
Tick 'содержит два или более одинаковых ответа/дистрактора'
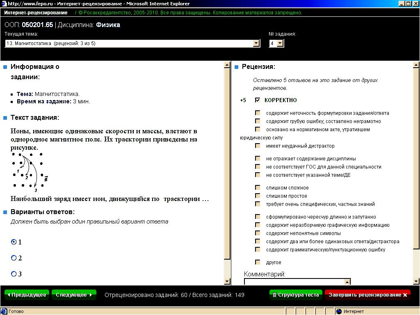(x=258, y=241)
